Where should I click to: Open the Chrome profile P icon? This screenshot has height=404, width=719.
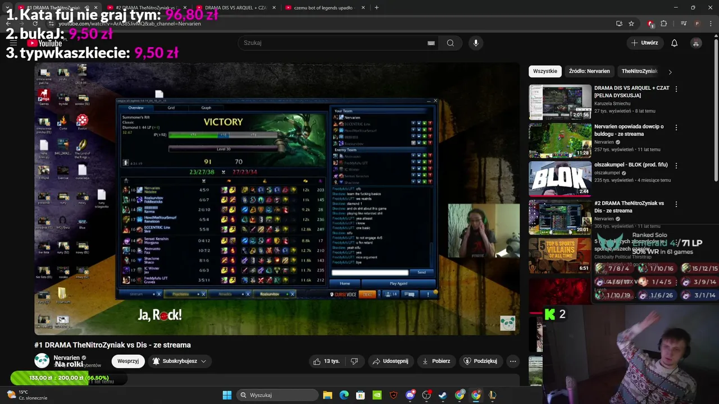[697, 24]
